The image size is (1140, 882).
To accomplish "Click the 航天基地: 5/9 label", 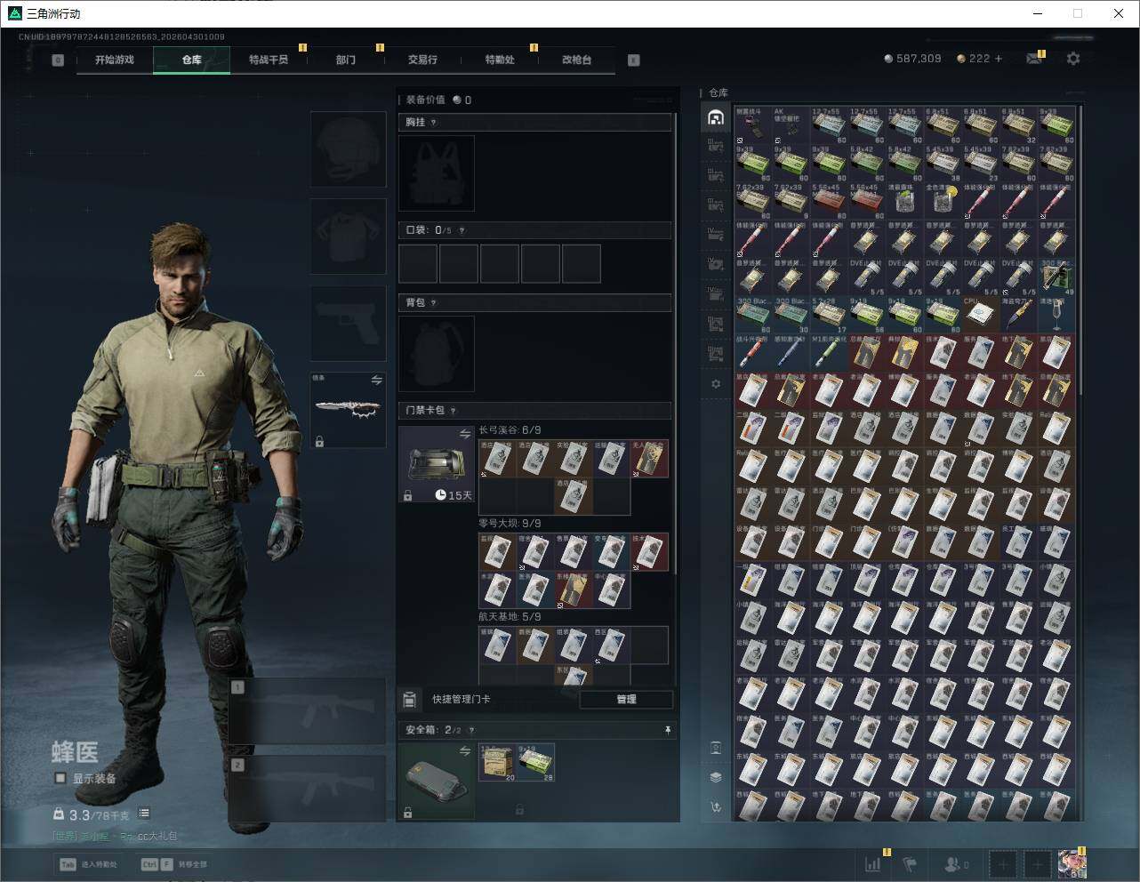I will point(510,616).
